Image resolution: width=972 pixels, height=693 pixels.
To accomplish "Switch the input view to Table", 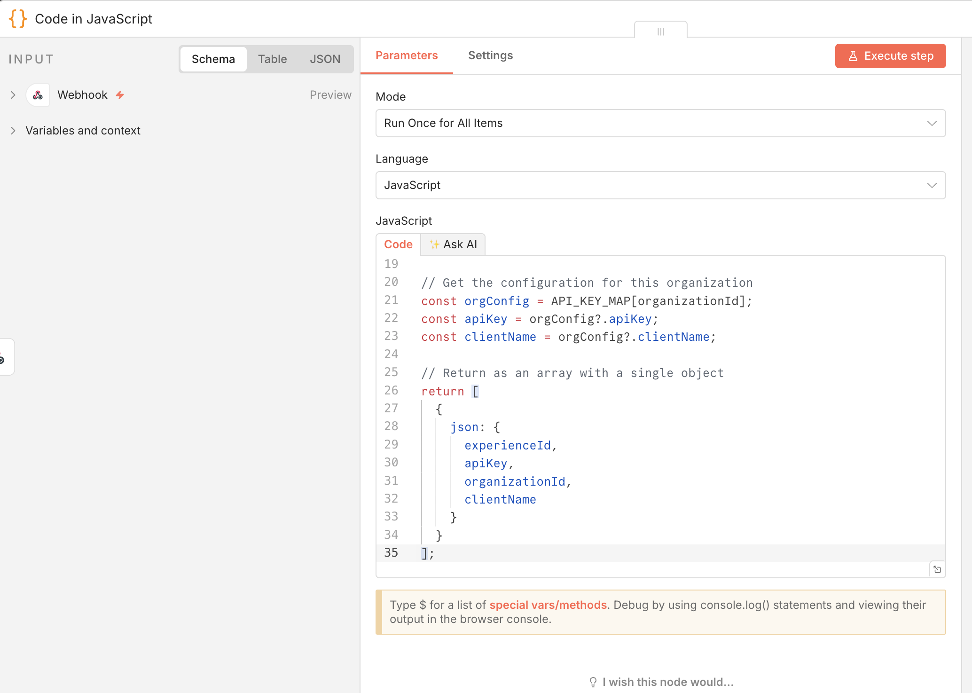I will 272,59.
